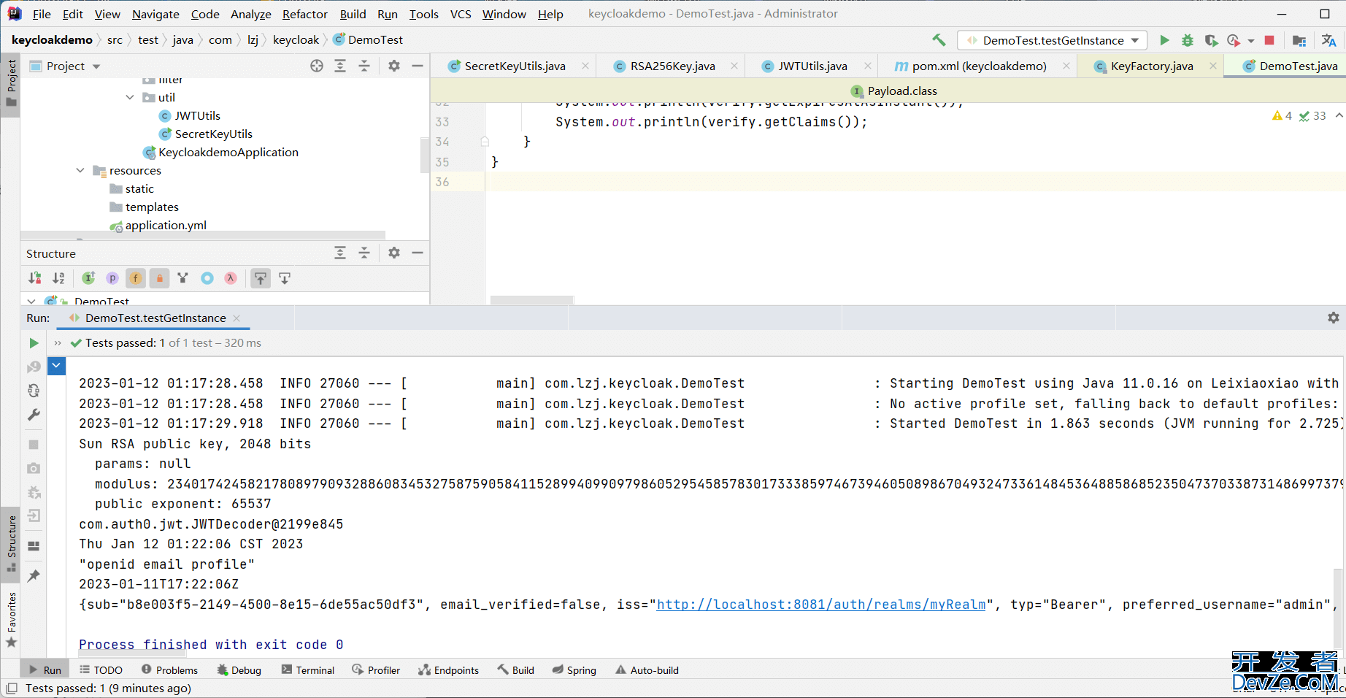
Task: Toggle Show Inherited members in Structure
Action: pyautogui.click(x=88, y=278)
